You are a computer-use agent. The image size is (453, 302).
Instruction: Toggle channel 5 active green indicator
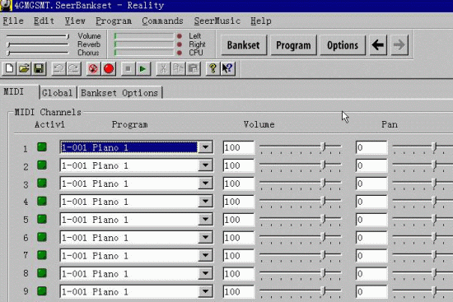42,219
